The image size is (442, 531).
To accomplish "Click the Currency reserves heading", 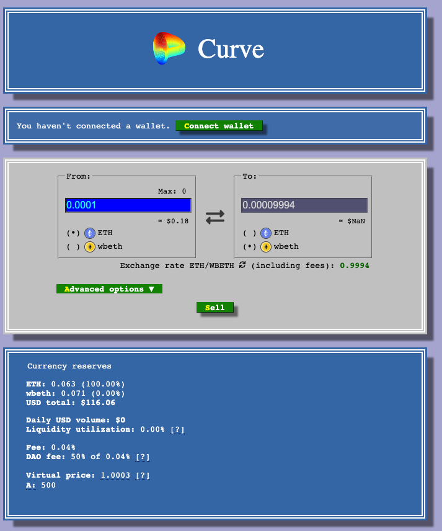I will pos(69,366).
